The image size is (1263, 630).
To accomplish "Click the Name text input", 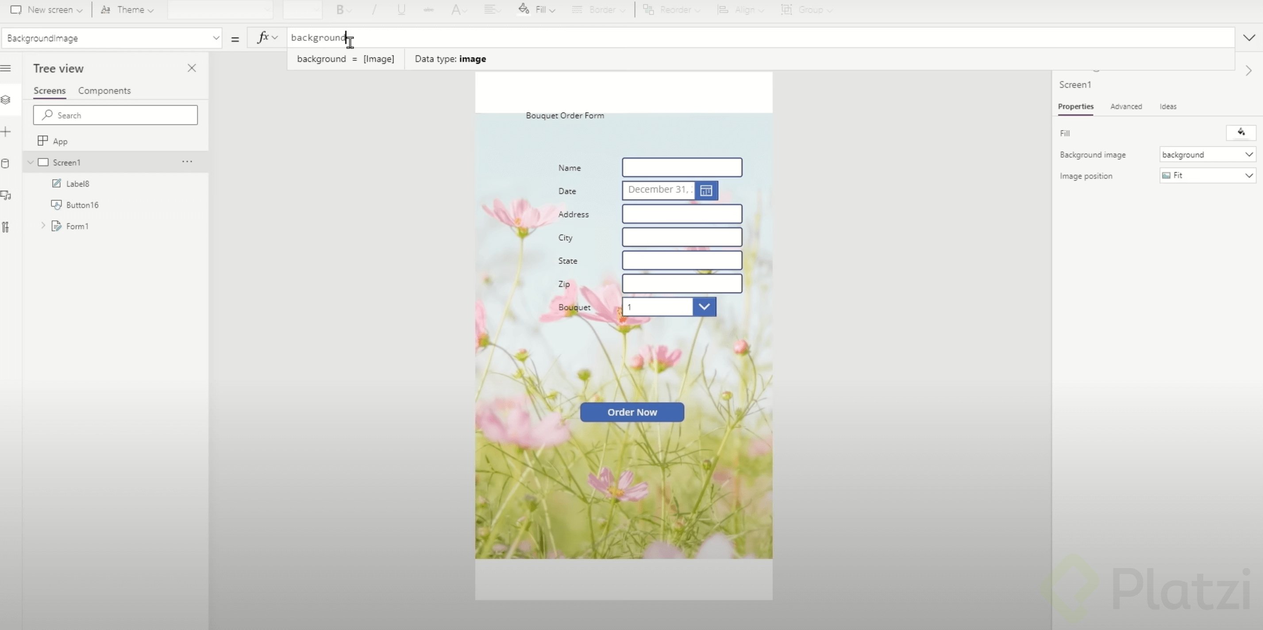I will [682, 168].
